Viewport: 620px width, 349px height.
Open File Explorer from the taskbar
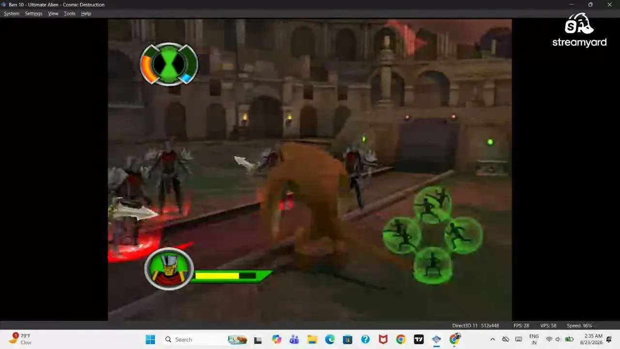pyautogui.click(x=312, y=339)
